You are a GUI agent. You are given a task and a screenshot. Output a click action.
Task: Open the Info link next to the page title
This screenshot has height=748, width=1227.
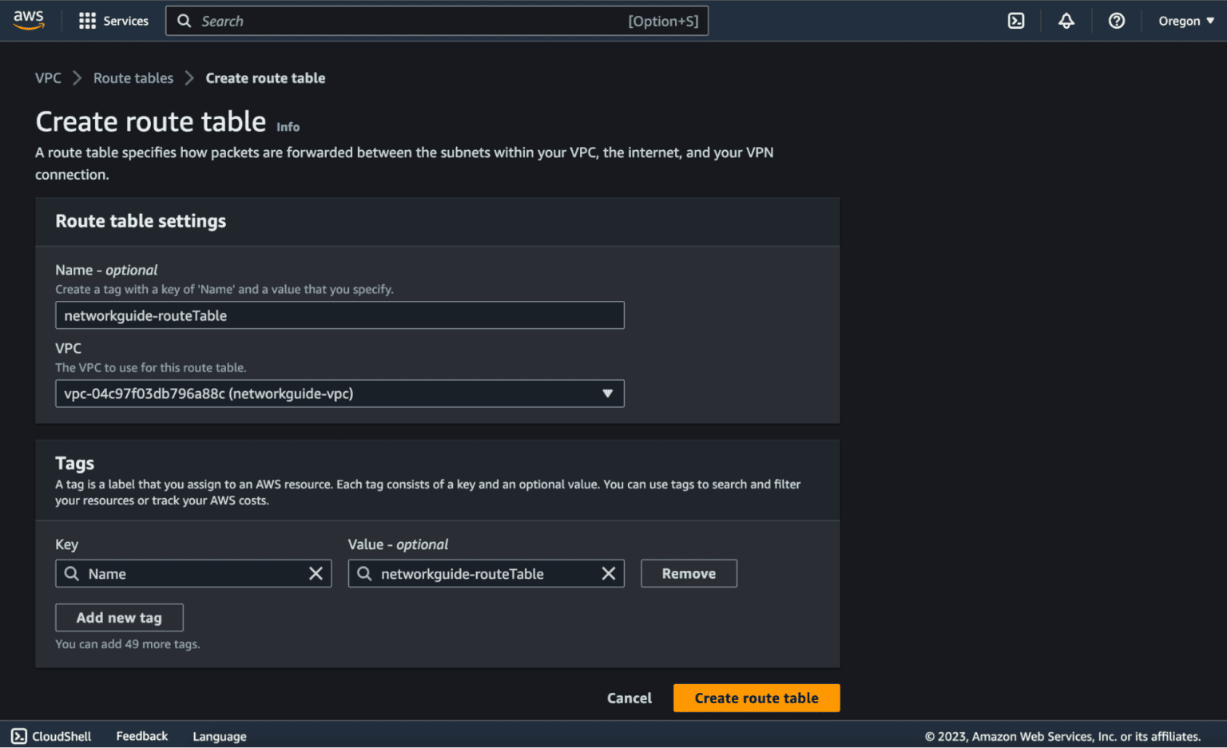tap(288, 126)
